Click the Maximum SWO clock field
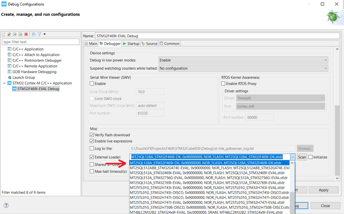The height and width of the screenshot is (214, 344). [150, 105]
